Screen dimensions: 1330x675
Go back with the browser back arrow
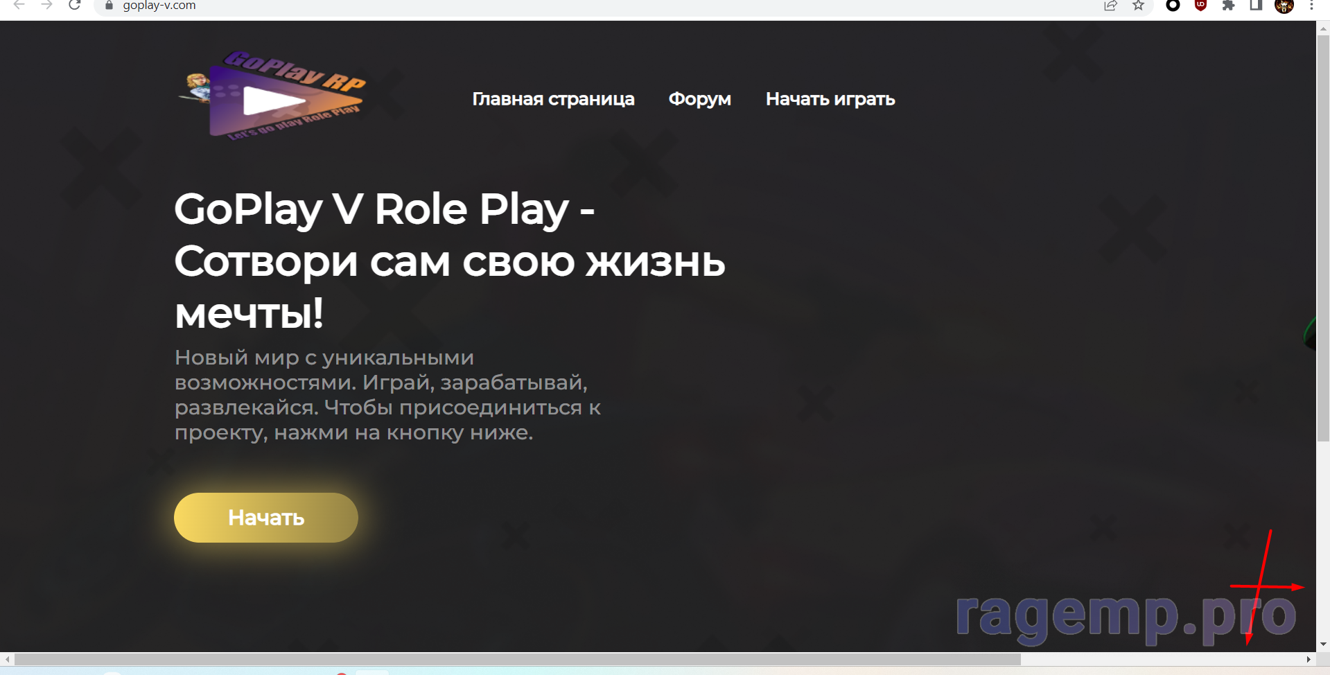coord(19,6)
